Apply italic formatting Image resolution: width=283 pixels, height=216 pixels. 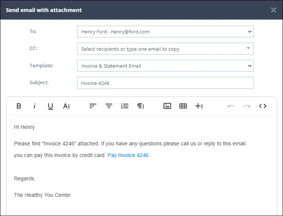(34, 106)
